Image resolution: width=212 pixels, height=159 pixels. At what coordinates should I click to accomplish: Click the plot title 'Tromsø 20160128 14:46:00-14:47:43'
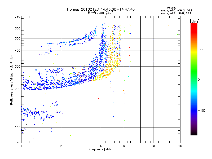click(x=100, y=9)
